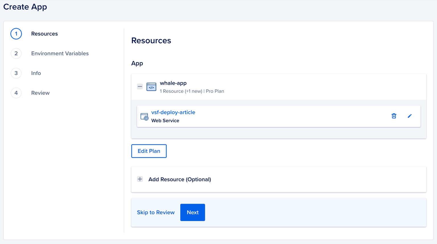Screen dimensions: 437x244
Task: Click the Resources section heading
Action: [x=151, y=41]
